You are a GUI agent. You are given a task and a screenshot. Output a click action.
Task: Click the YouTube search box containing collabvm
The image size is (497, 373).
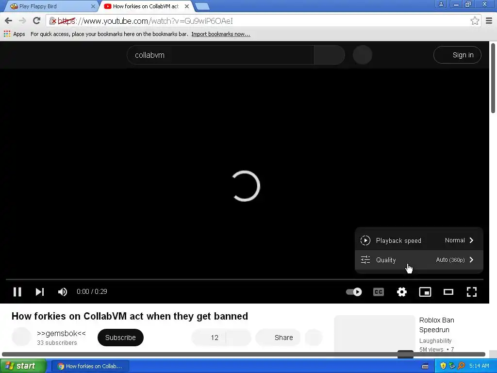[x=220, y=55]
